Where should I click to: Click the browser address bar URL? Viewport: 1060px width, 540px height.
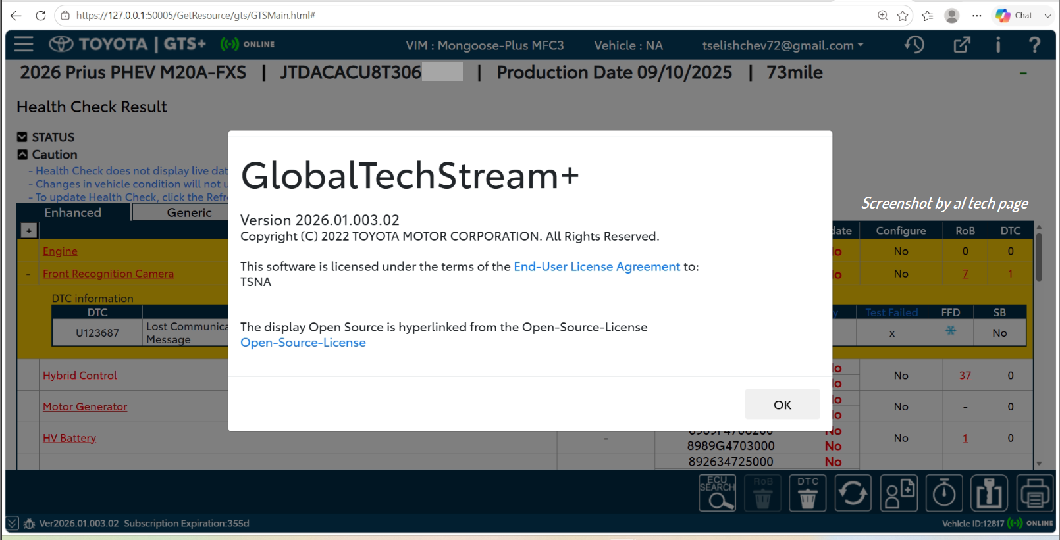pos(196,16)
